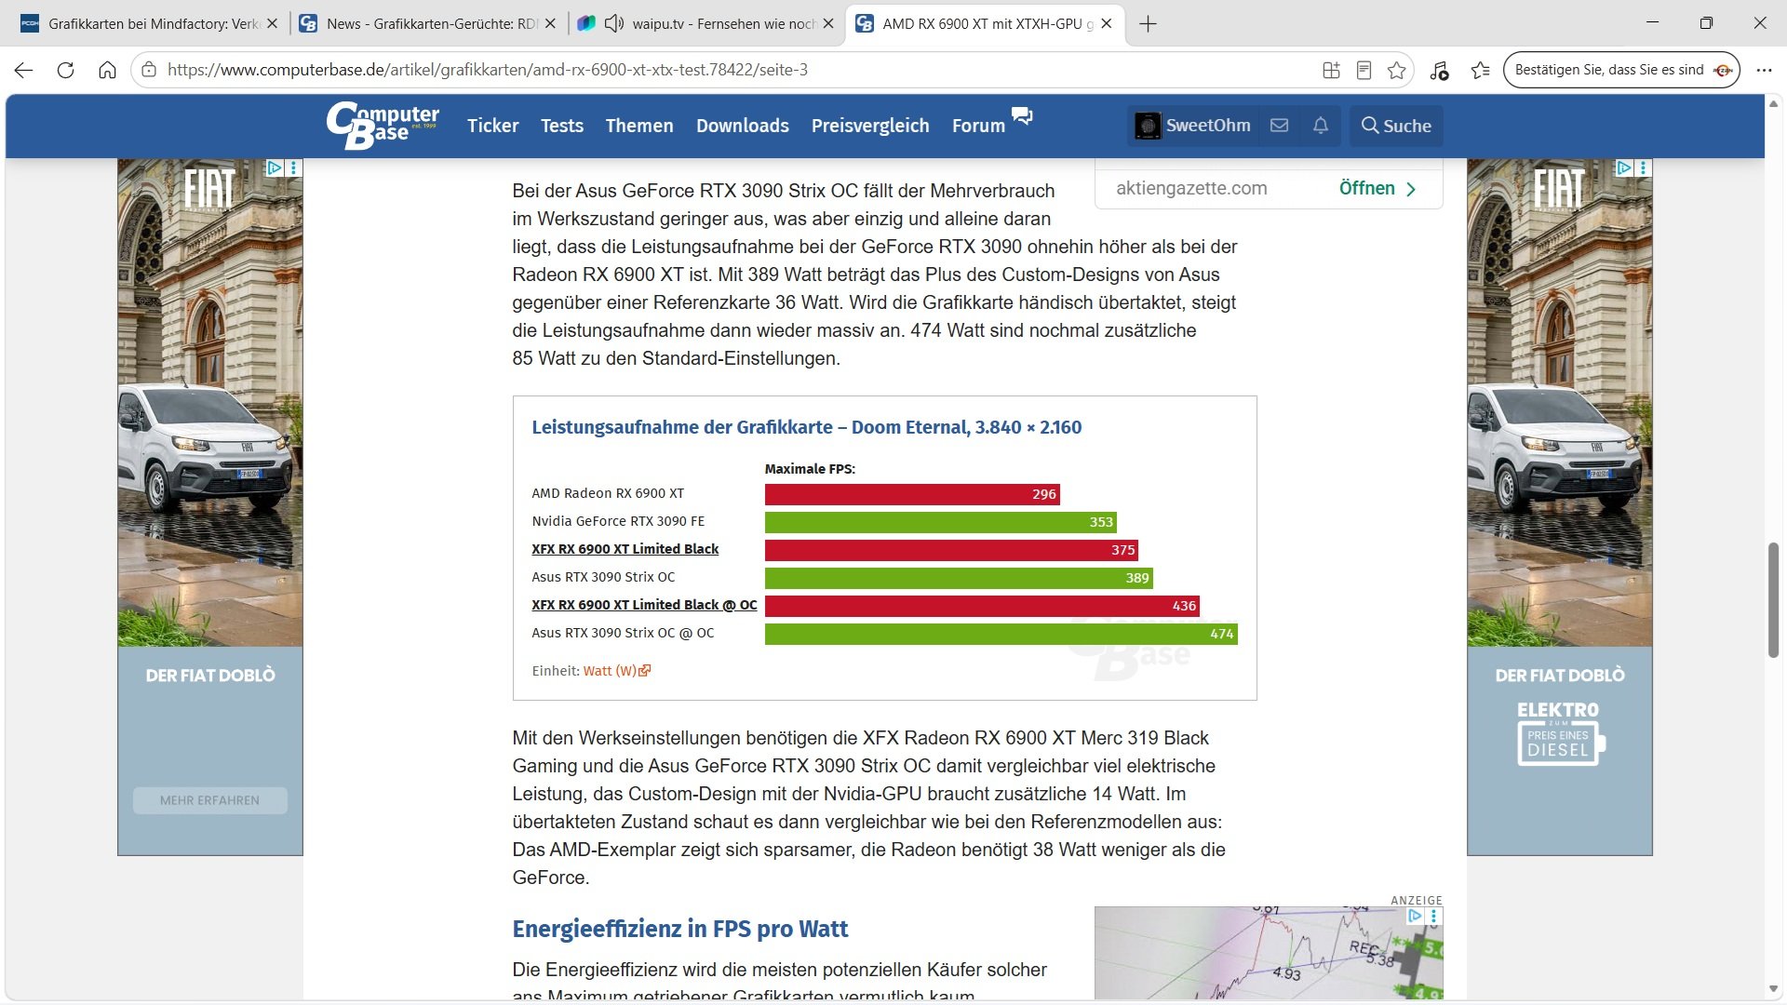This screenshot has width=1787, height=1005.
Task: Open notifications bell icon
Action: click(x=1320, y=126)
